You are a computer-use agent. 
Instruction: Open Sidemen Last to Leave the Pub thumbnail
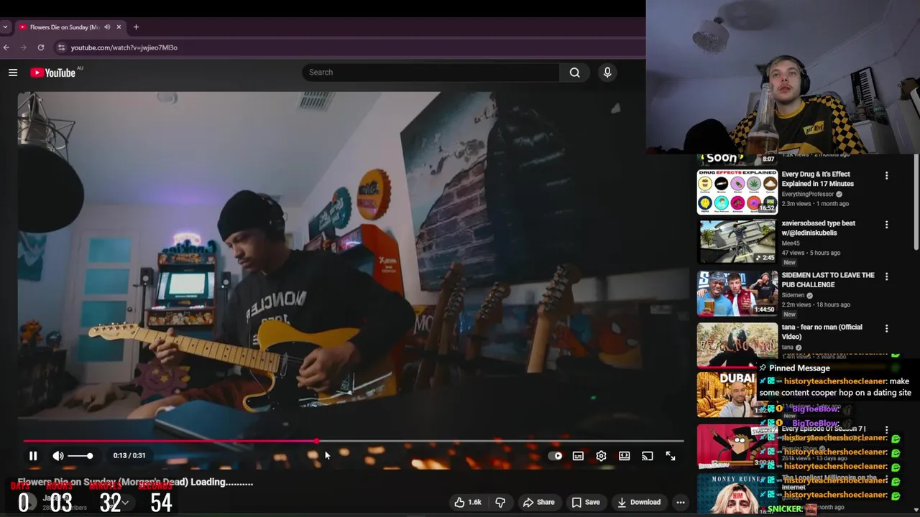point(737,293)
